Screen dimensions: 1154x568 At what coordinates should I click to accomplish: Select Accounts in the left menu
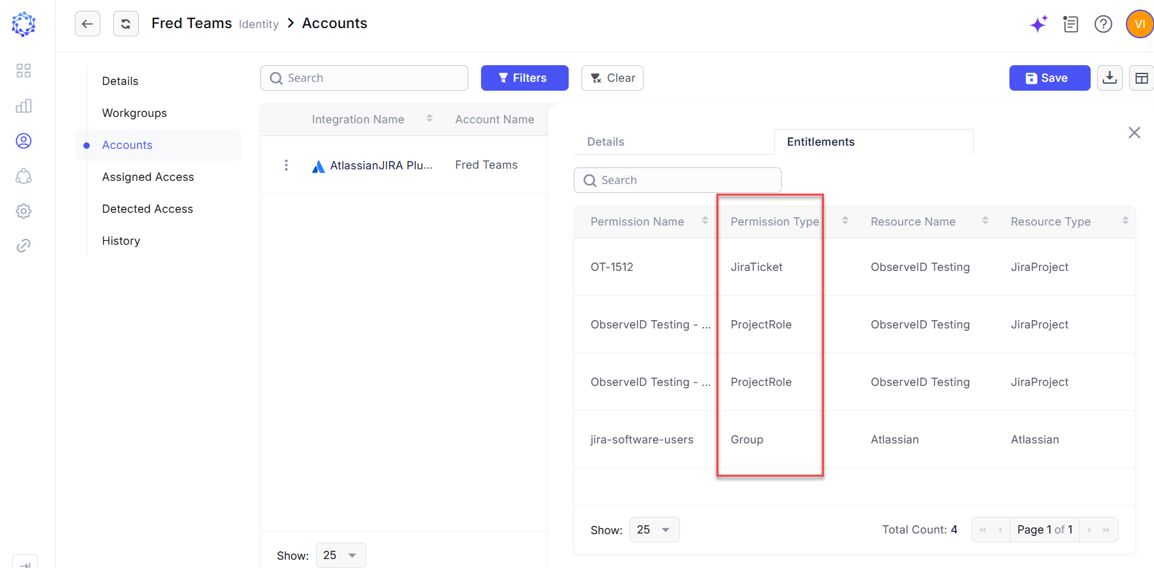pyautogui.click(x=158, y=145)
